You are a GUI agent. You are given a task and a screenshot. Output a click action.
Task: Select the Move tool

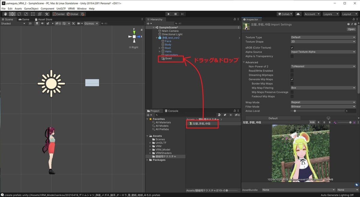(12, 14)
